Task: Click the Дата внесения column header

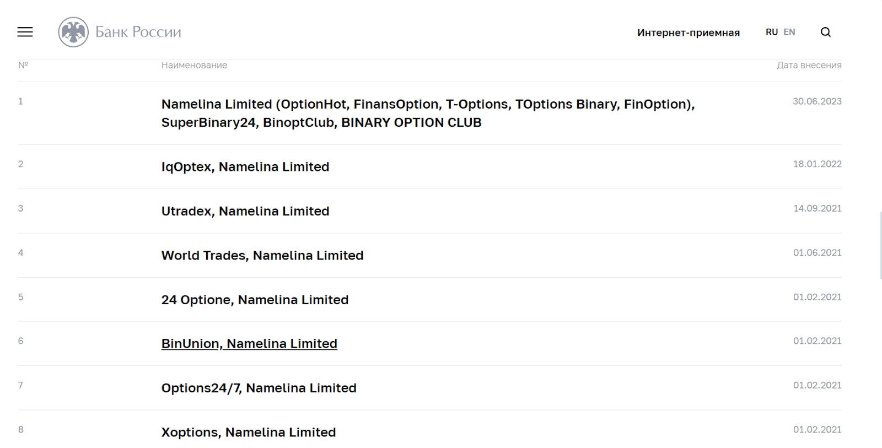Action: coord(809,65)
